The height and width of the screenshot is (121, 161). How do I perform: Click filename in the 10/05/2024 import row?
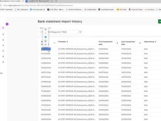click(x=77, y=110)
